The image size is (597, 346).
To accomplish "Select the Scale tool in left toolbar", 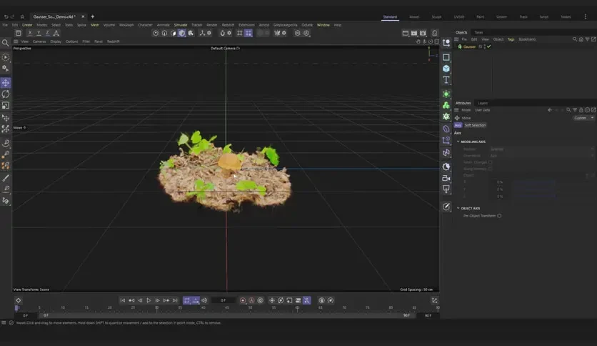I will click(6, 105).
